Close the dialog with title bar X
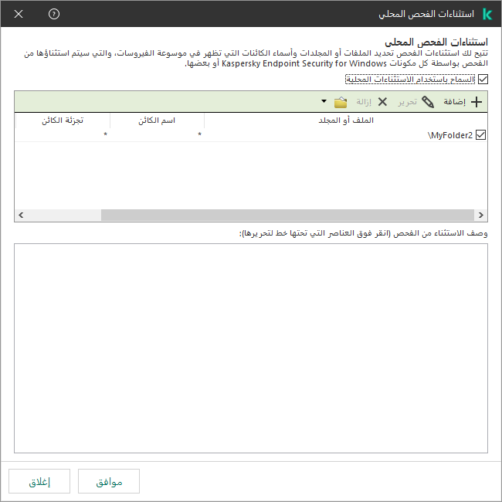The image size is (502, 502). click(19, 14)
